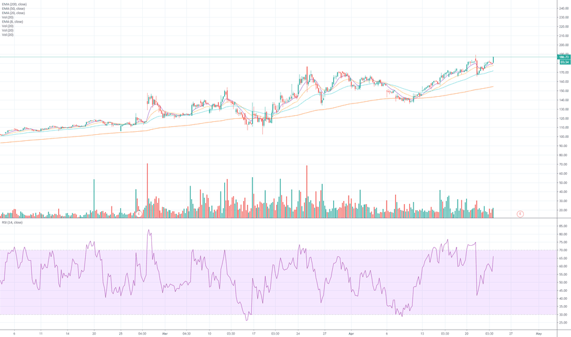Click the 200.00 price scale label
The image size is (571, 337).
coord(564,45)
